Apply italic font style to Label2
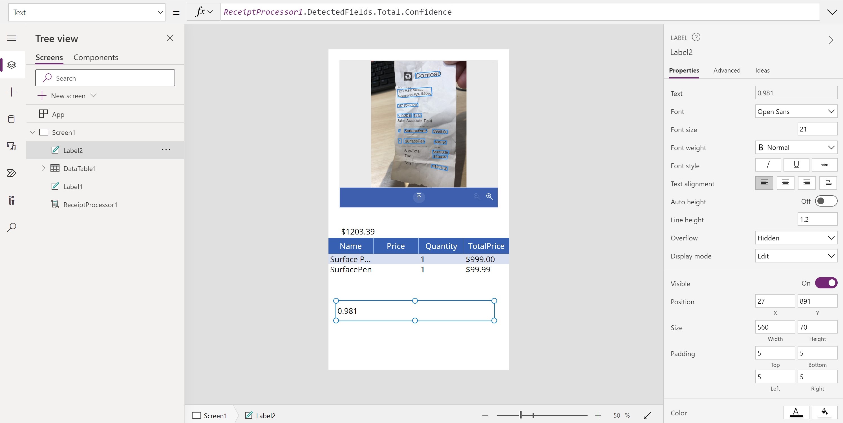Image resolution: width=843 pixels, height=423 pixels. click(768, 165)
